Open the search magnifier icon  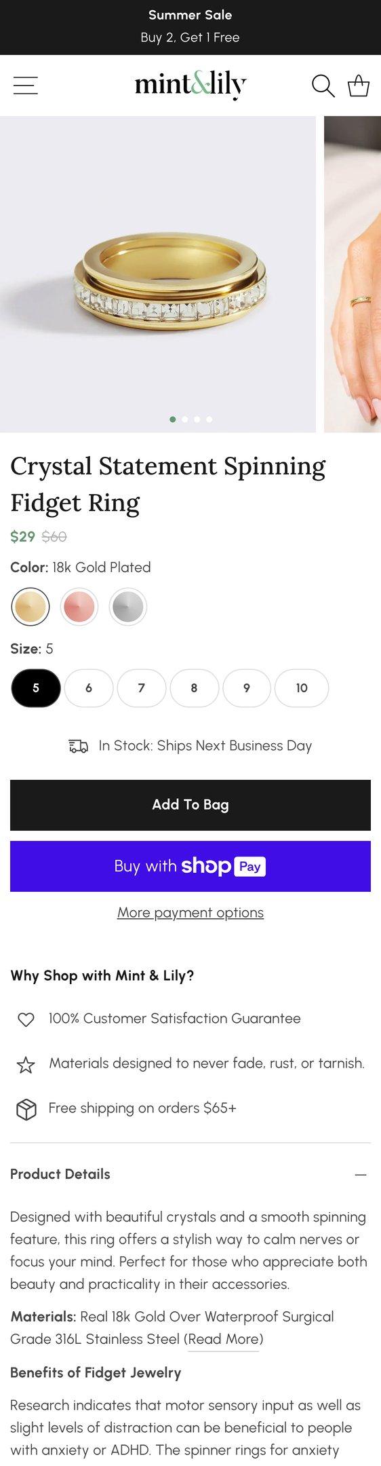[x=323, y=86]
